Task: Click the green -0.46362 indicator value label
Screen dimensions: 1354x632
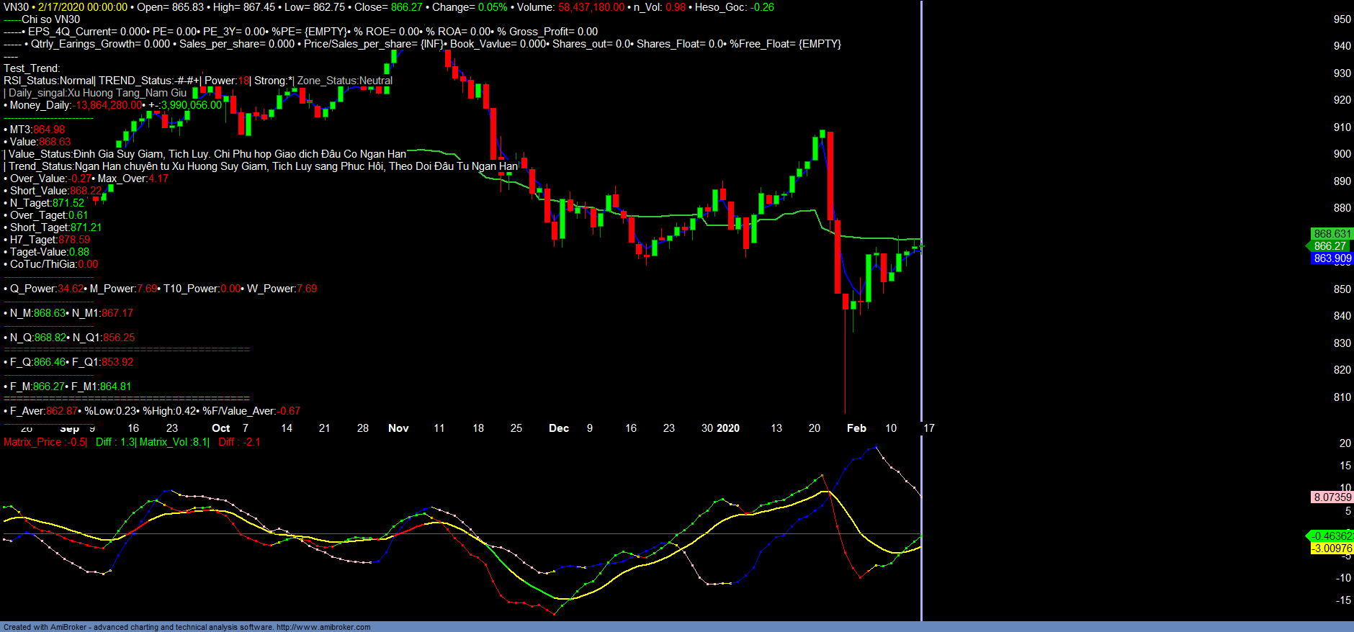Action: coord(1332,536)
